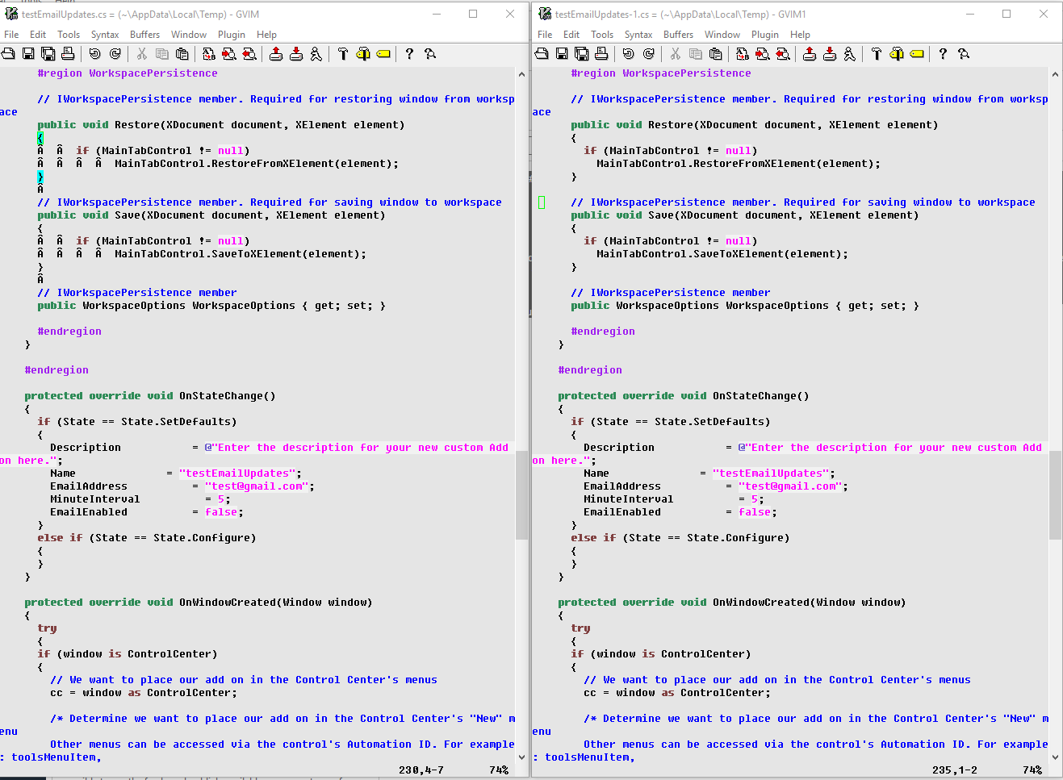Viewport: 1063px width, 780px height.
Task: Open Buffers menu in GVIM1 window
Action: tap(679, 35)
